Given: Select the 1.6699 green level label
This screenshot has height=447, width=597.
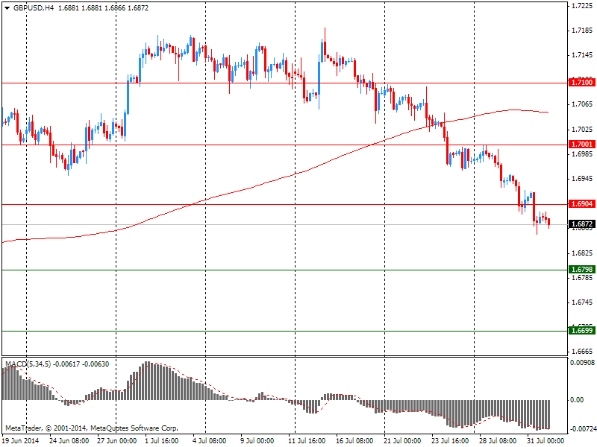Looking at the screenshot, I should (x=581, y=330).
